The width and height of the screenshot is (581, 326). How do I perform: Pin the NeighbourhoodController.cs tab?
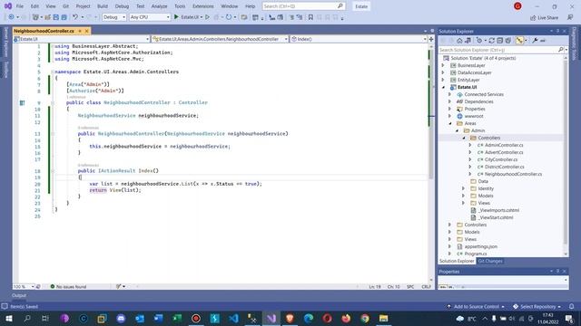[x=80, y=31]
